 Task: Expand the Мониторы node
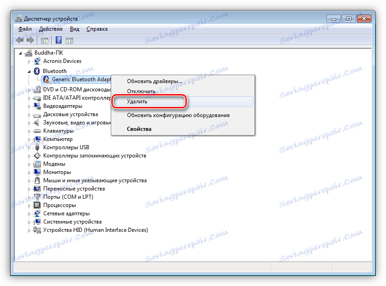click(x=29, y=173)
